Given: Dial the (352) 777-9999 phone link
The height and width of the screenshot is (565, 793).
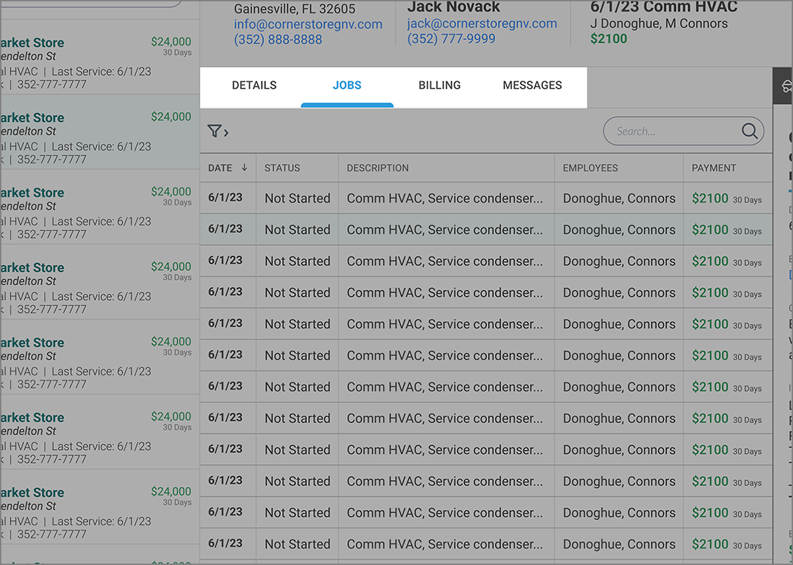Looking at the screenshot, I should click(x=451, y=39).
